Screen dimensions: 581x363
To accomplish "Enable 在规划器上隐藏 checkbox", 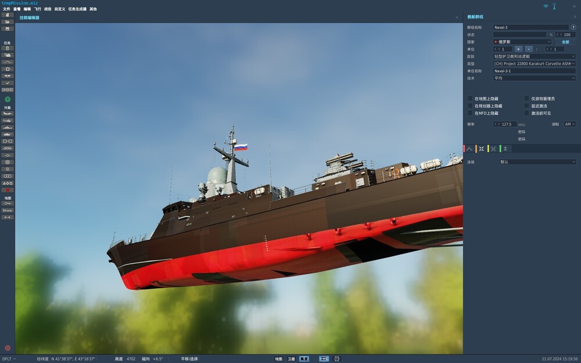I will point(470,106).
